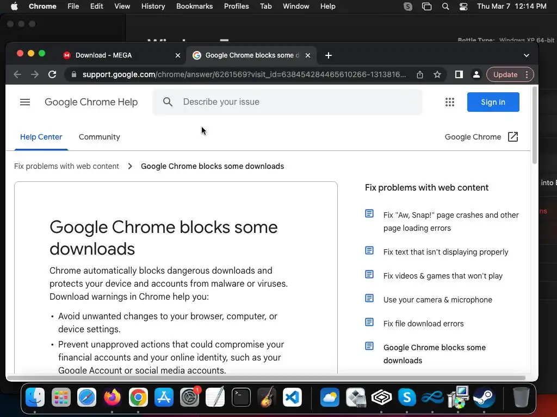Image resolution: width=557 pixels, height=417 pixels.
Task: Reload the current page
Action: pos(52,74)
